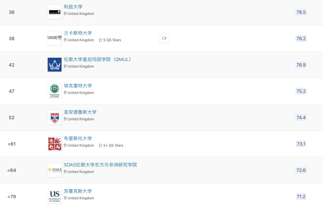Viewport: 323px width, 209px height.
Task: Click the location pin icon under SOAS
Action: point(65,172)
